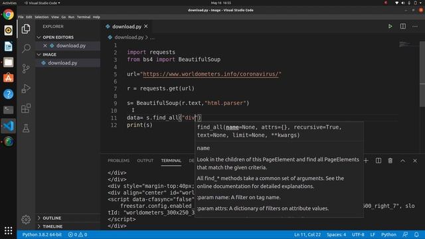Switch to the Output tab
This screenshot has width=425, height=239.
145,161
